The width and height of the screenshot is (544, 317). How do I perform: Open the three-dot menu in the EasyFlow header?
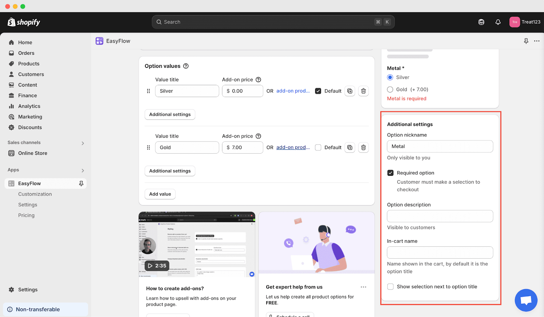pyautogui.click(x=537, y=41)
